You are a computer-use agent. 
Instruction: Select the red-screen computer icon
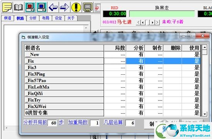pos(30,7)
